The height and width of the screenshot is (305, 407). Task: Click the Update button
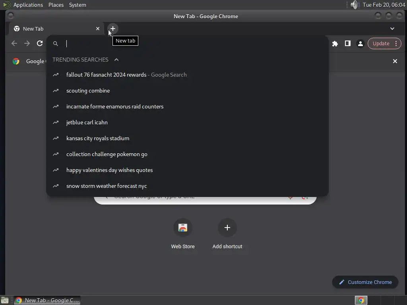click(381, 44)
